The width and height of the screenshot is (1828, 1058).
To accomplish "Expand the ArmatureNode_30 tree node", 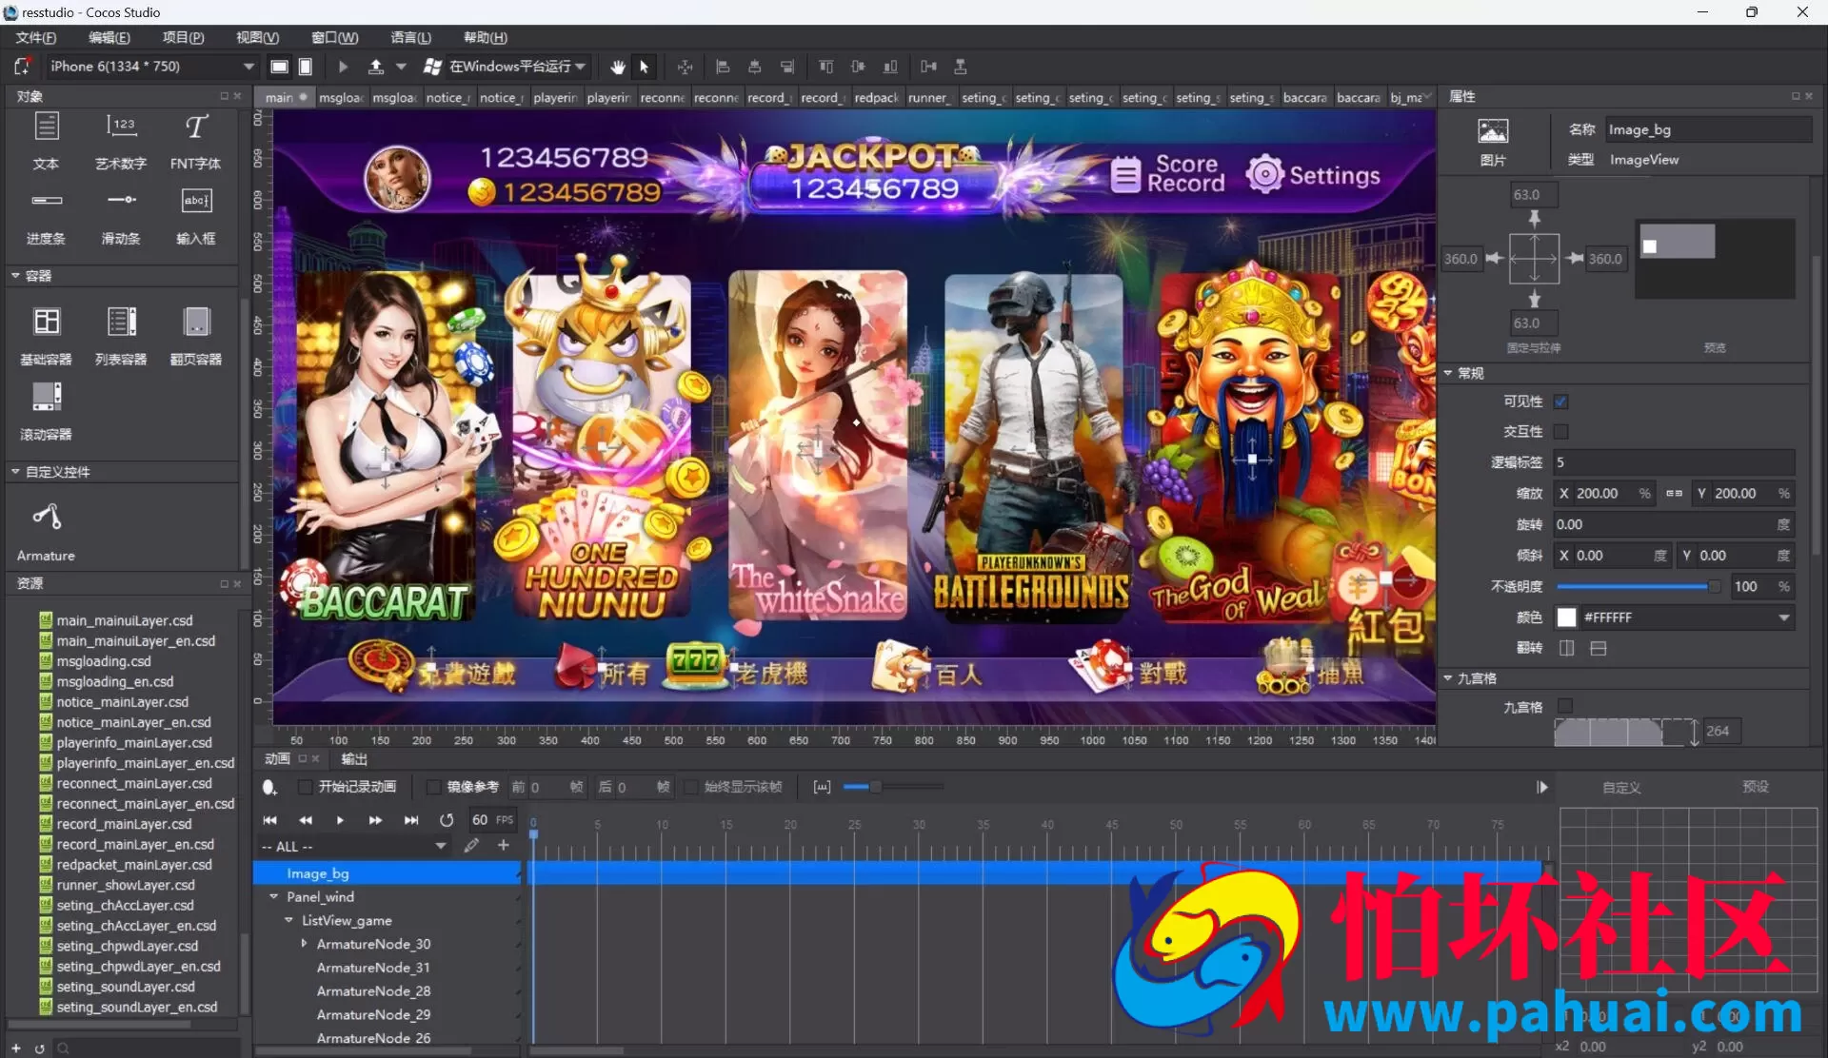I will (305, 944).
